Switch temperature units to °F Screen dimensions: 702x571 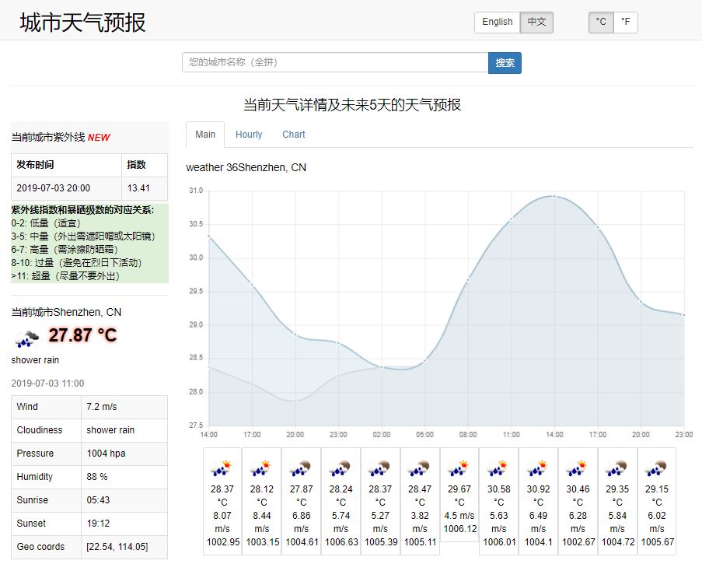point(625,23)
